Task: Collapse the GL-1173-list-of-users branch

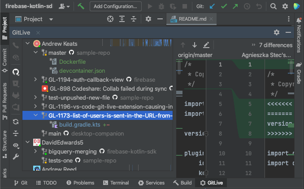Action: [x=36, y=115]
